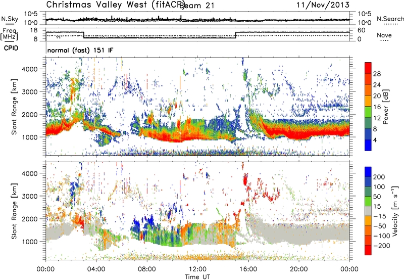
Task: Click the '60' tick on Nave axis
Action: [362, 30]
